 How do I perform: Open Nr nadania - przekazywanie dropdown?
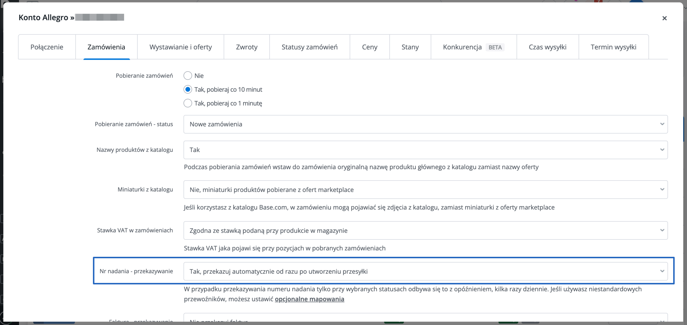[x=425, y=271]
